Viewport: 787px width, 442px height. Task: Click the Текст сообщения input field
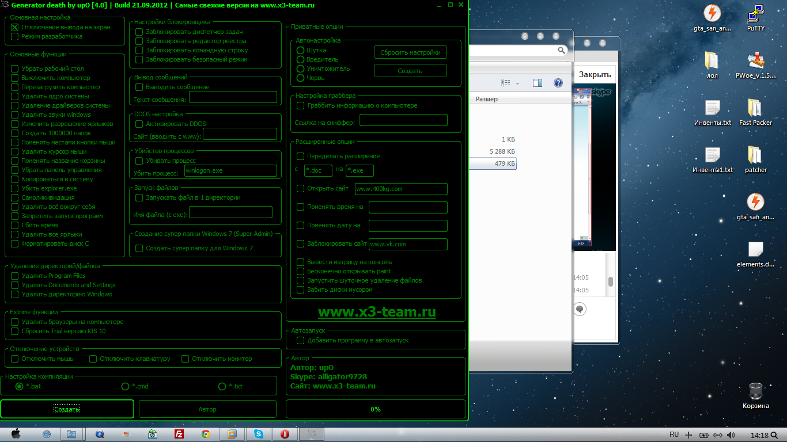(x=233, y=97)
